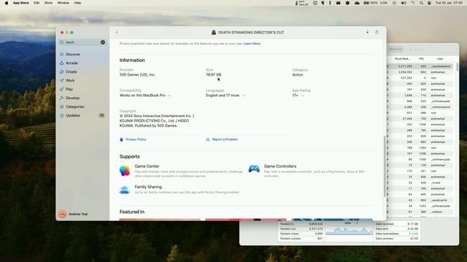Select the top highlighted process row in Activity Monitor
Image resolution: width=467 pixels, height=262 pixels.
click(420, 66)
